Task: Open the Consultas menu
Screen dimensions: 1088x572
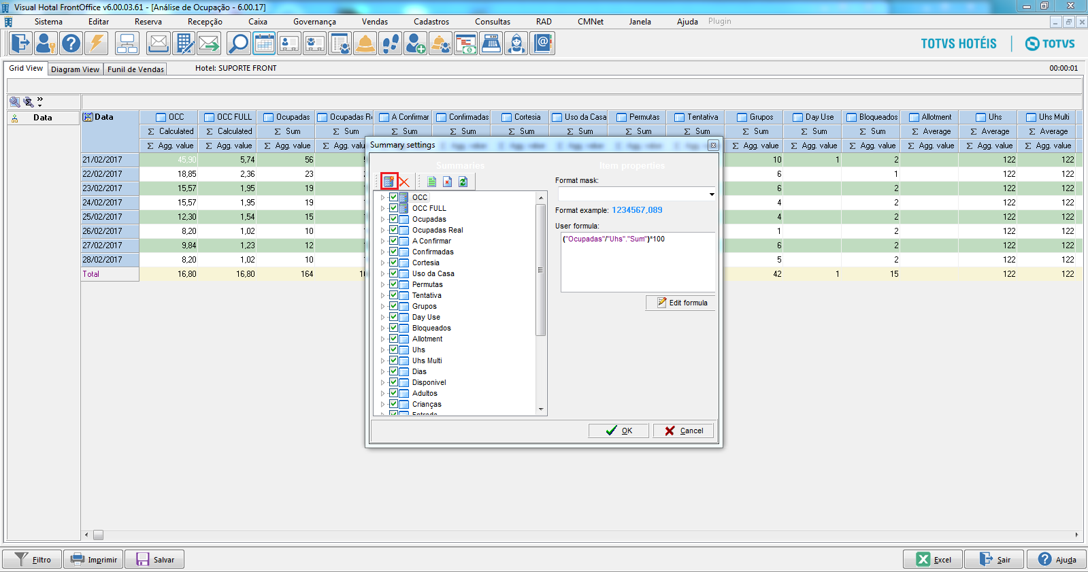Action: coord(493,22)
